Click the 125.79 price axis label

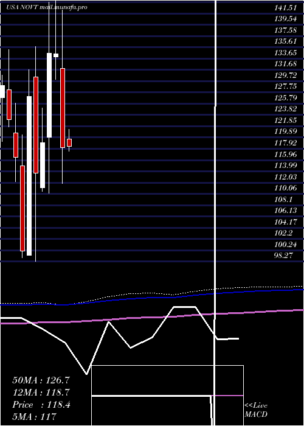point(286,98)
